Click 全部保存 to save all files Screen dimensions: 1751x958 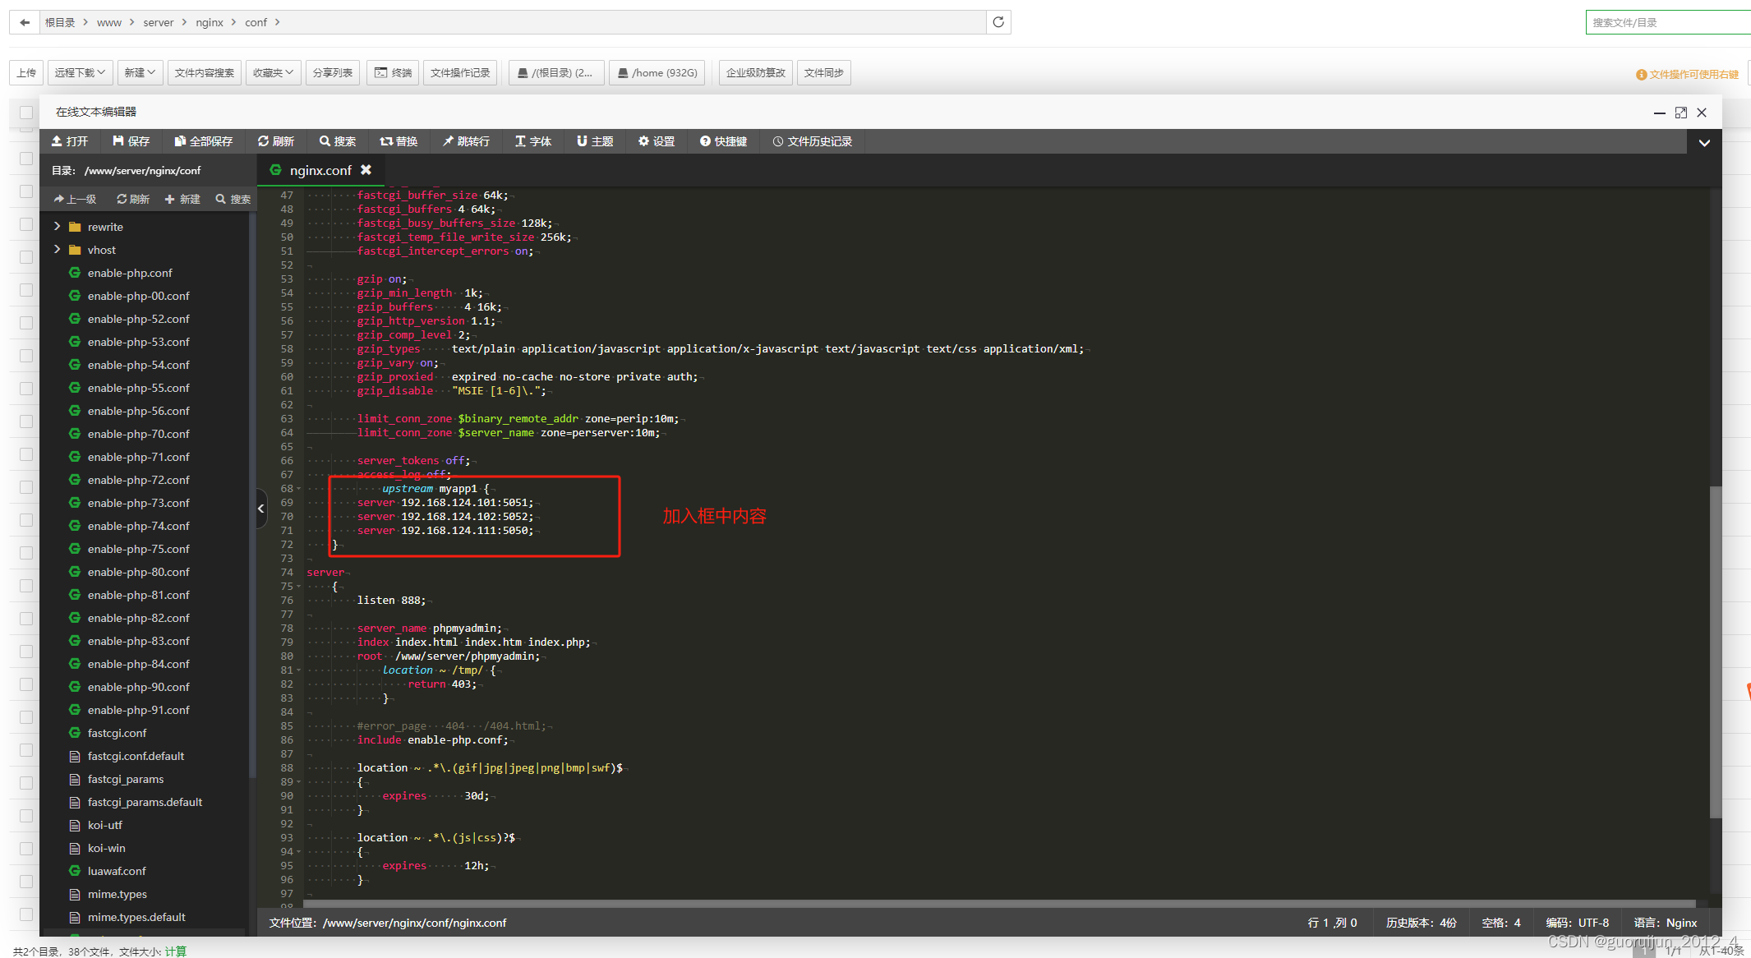pyautogui.click(x=203, y=140)
